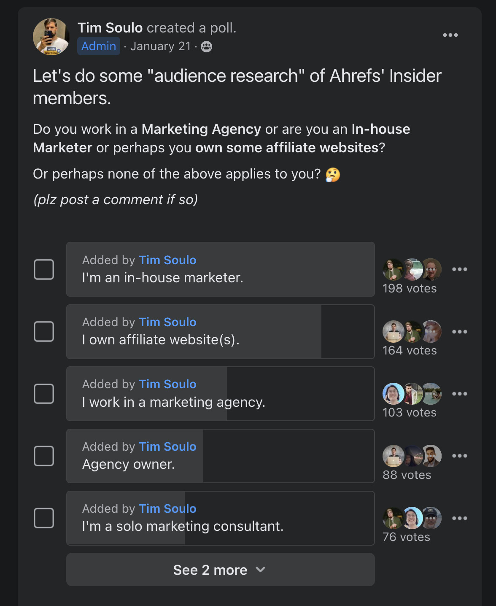View voter avatars next to 198 votes
The height and width of the screenshot is (606, 496).
[411, 269]
